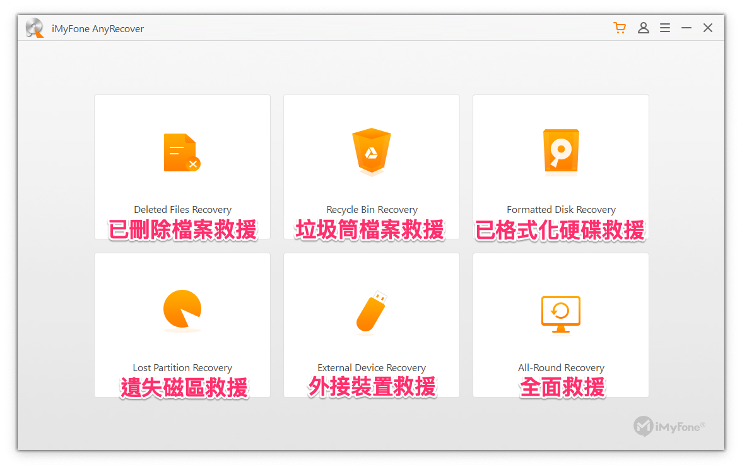
Task: Select the Deleted Files Recovery label
Action: (x=183, y=209)
